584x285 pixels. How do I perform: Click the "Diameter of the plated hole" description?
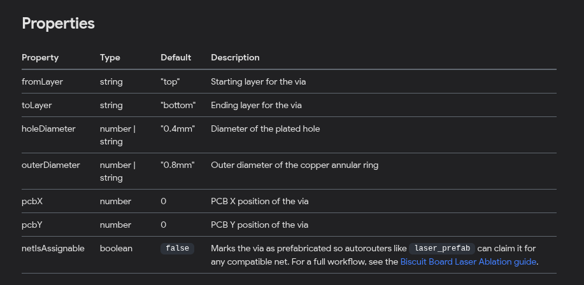(265, 129)
